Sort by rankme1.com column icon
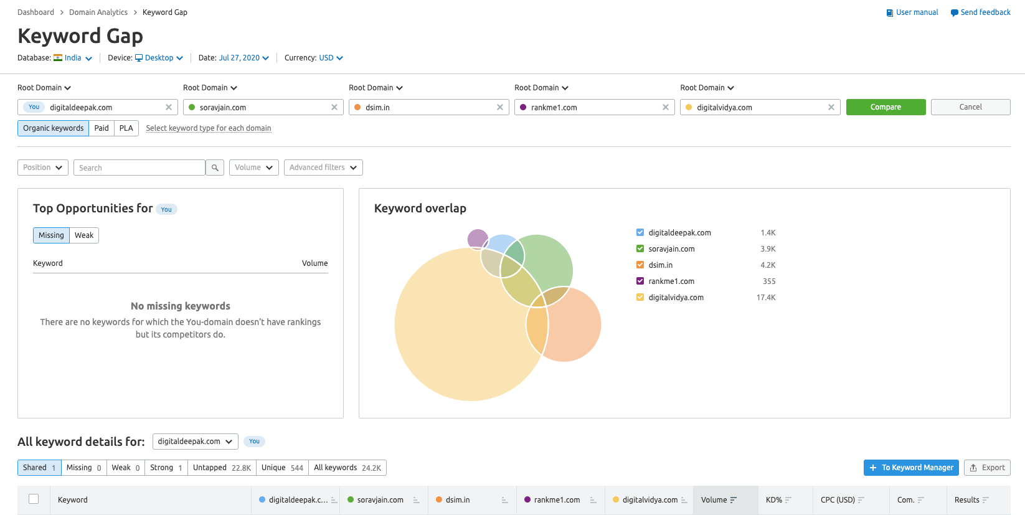 tap(593, 500)
